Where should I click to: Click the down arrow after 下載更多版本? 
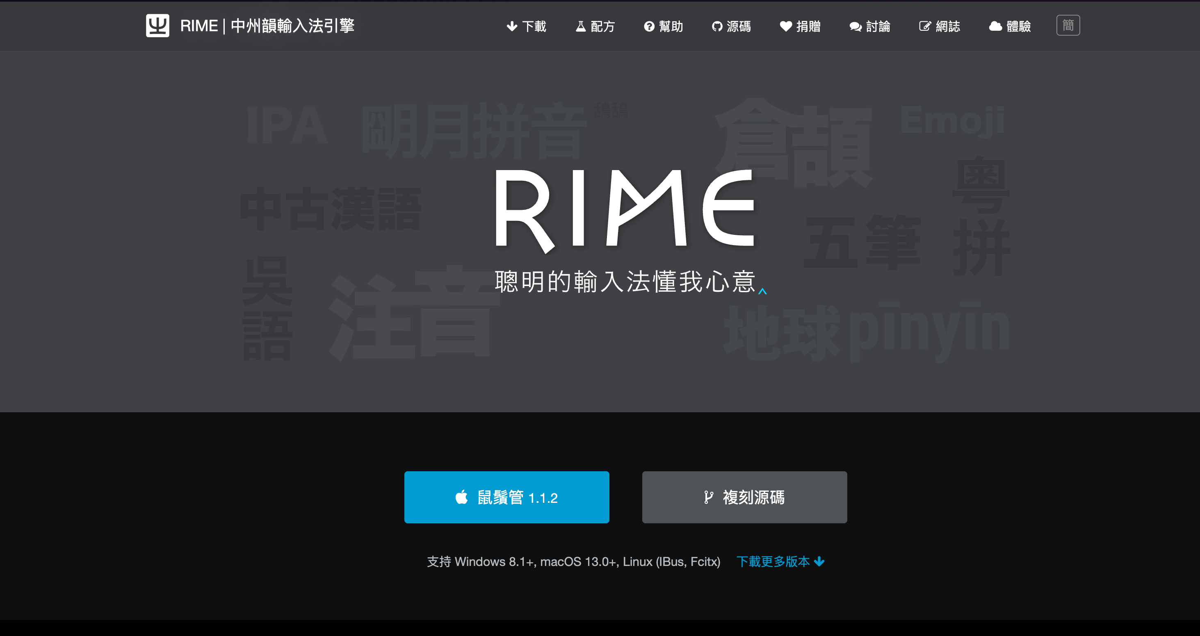click(819, 562)
